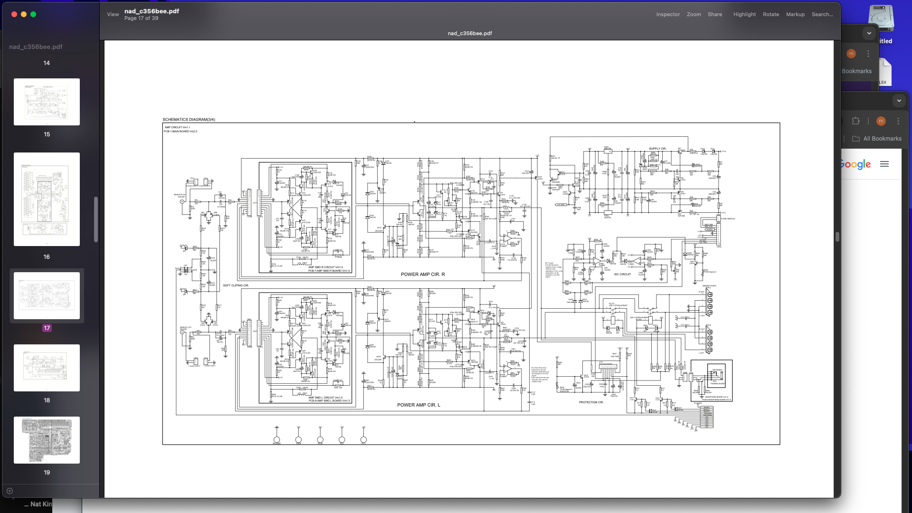Select page 15 thumbnail
This screenshot has width=912, height=513.
(47, 102)
